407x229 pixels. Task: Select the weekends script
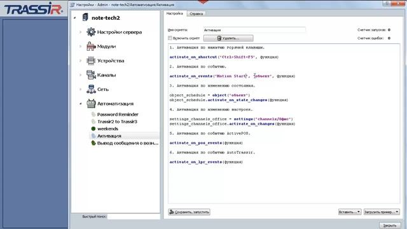[x=107, y=128]
